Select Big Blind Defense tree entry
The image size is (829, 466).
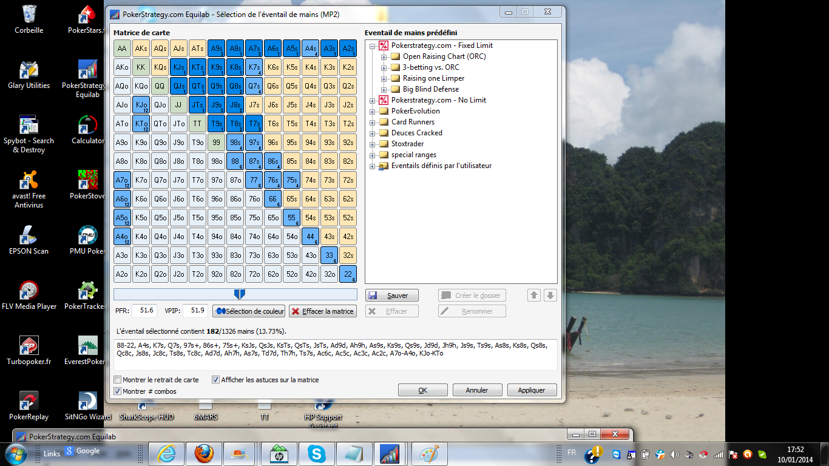[x=431, y=89]
